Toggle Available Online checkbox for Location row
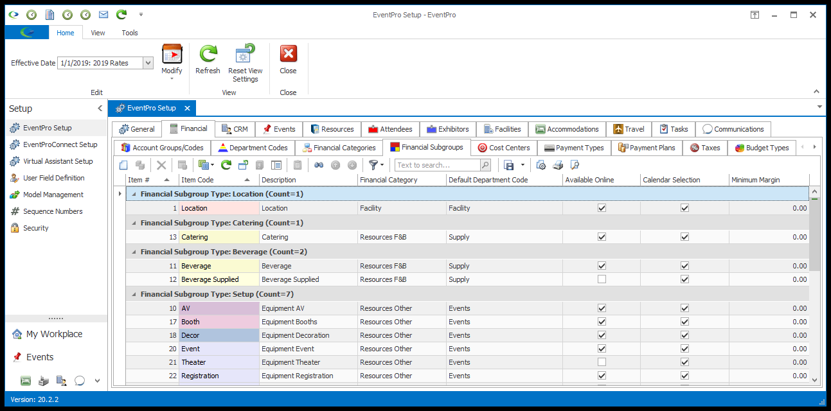The height and width of the screenshot is (411, 831). (x=602, y=208)
